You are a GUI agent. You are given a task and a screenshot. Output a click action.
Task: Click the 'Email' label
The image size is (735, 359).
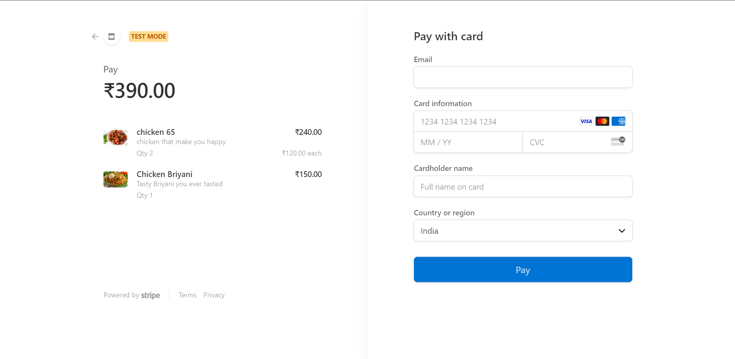pos(423,59)
